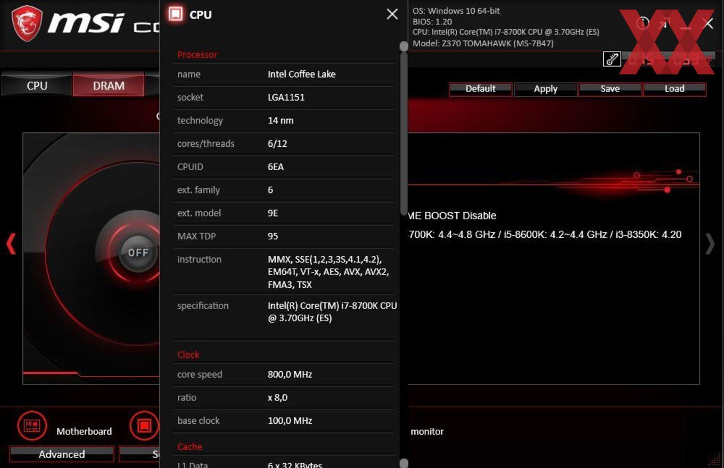Select the Intel Coffee Lake name value
724x468 pixels.
coord(302,74)
